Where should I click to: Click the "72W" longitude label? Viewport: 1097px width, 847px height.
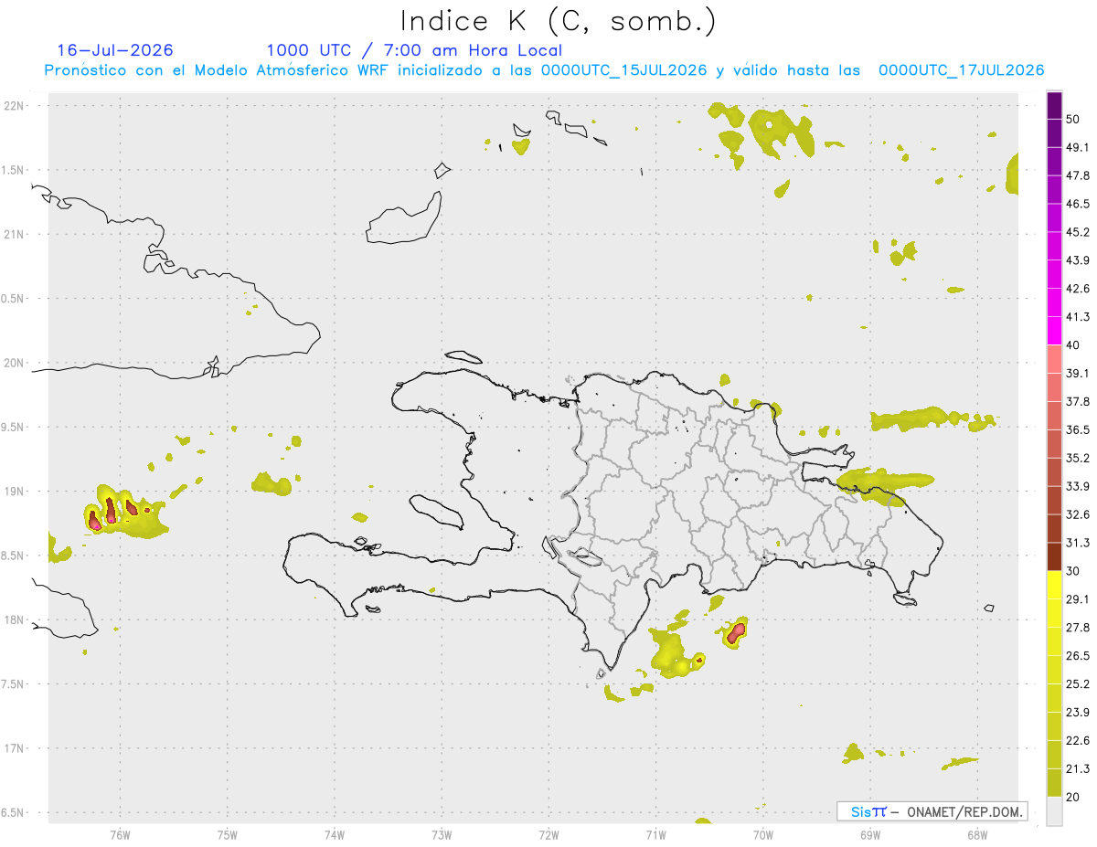pos(548,834)
